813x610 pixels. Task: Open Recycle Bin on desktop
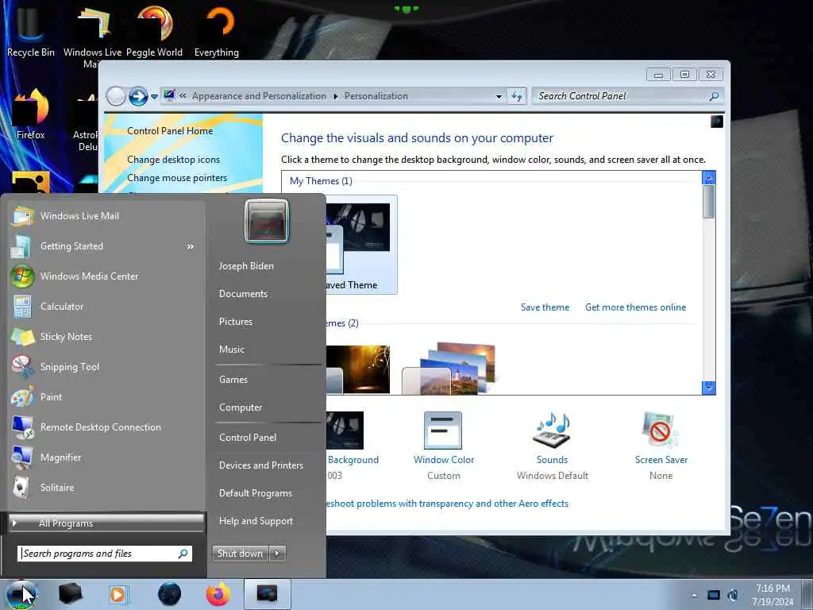coord(30,31)
